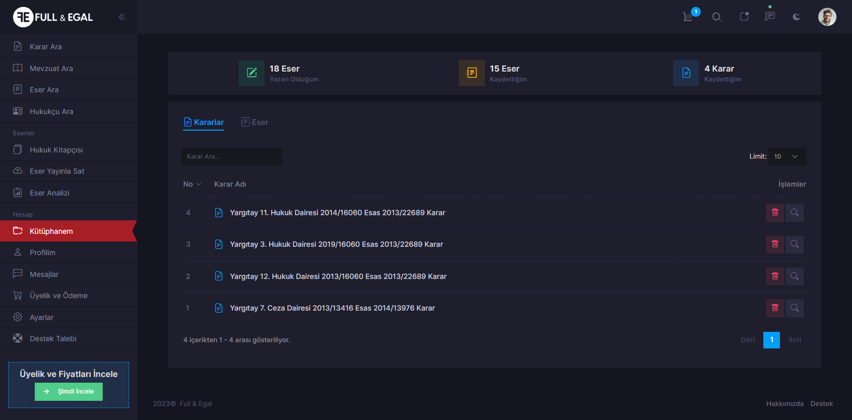Delete the Yargıtay 12. Hukuk Dairesi decision
The height and width of the screenshot is (420, 852).
click(x=775, y=276)
